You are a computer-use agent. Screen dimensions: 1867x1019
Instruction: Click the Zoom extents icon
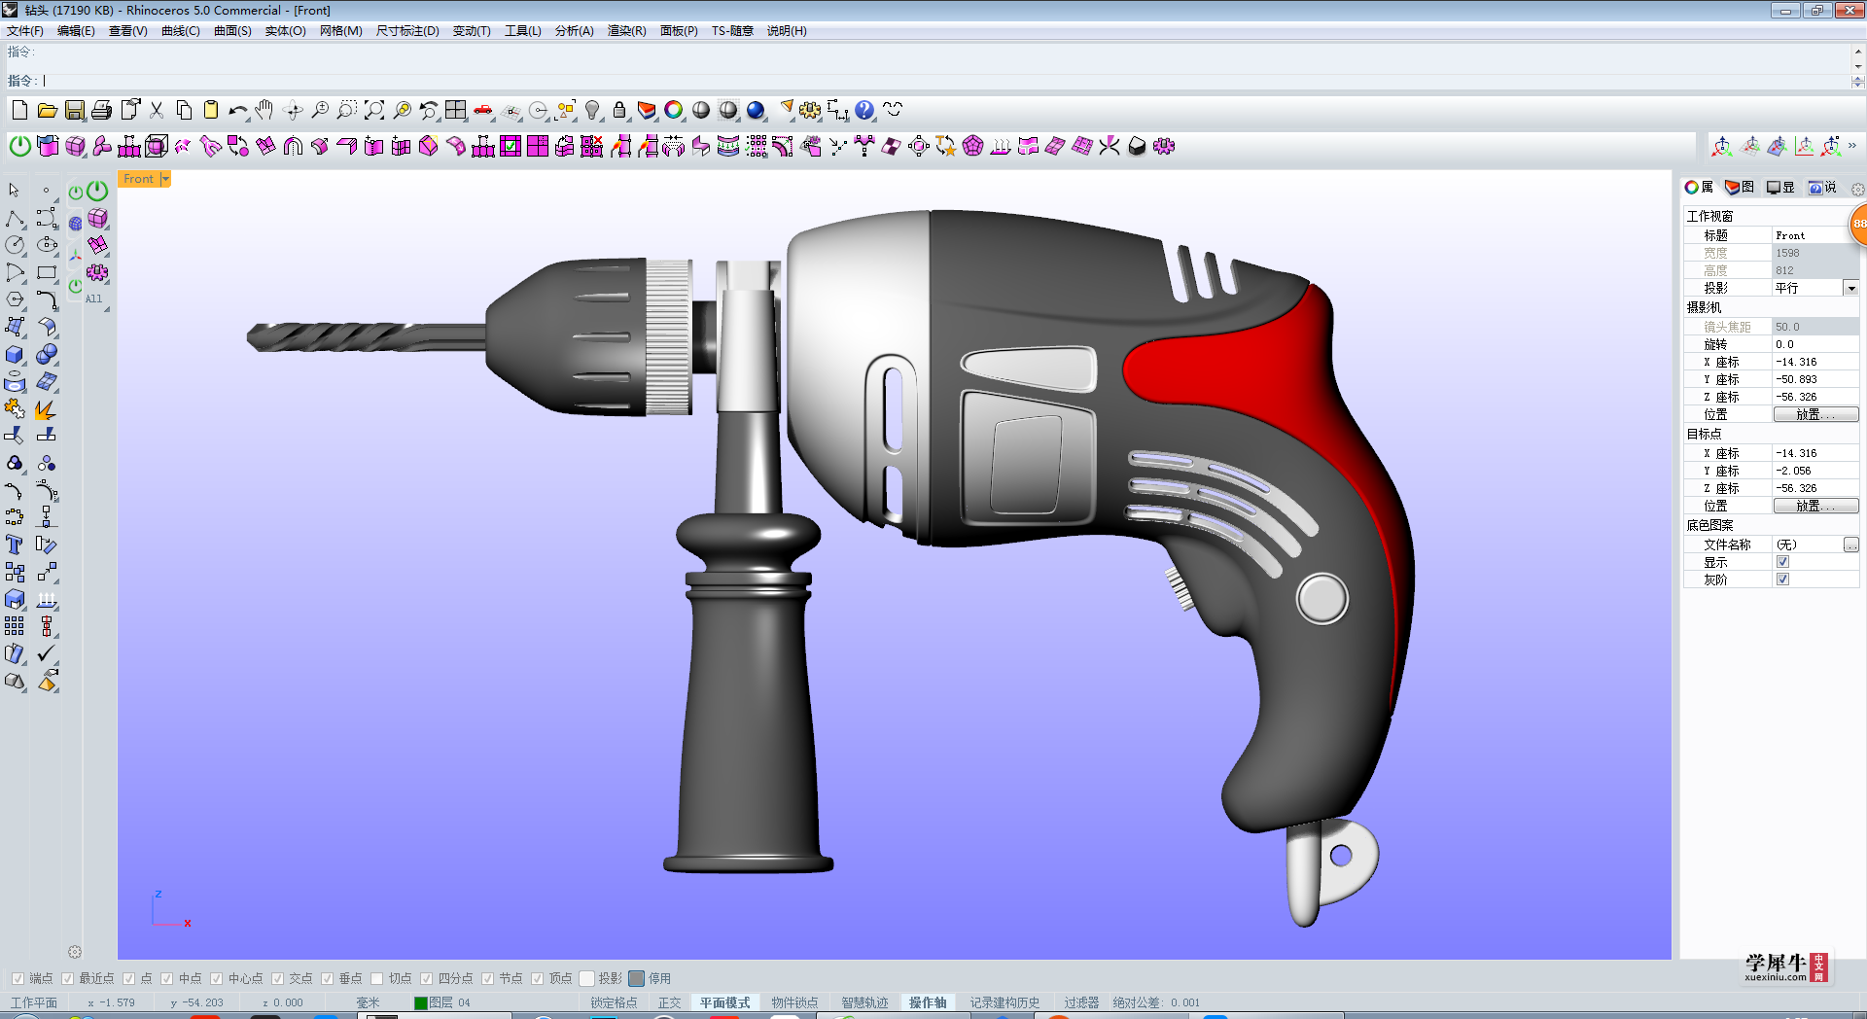pos(374,110)
